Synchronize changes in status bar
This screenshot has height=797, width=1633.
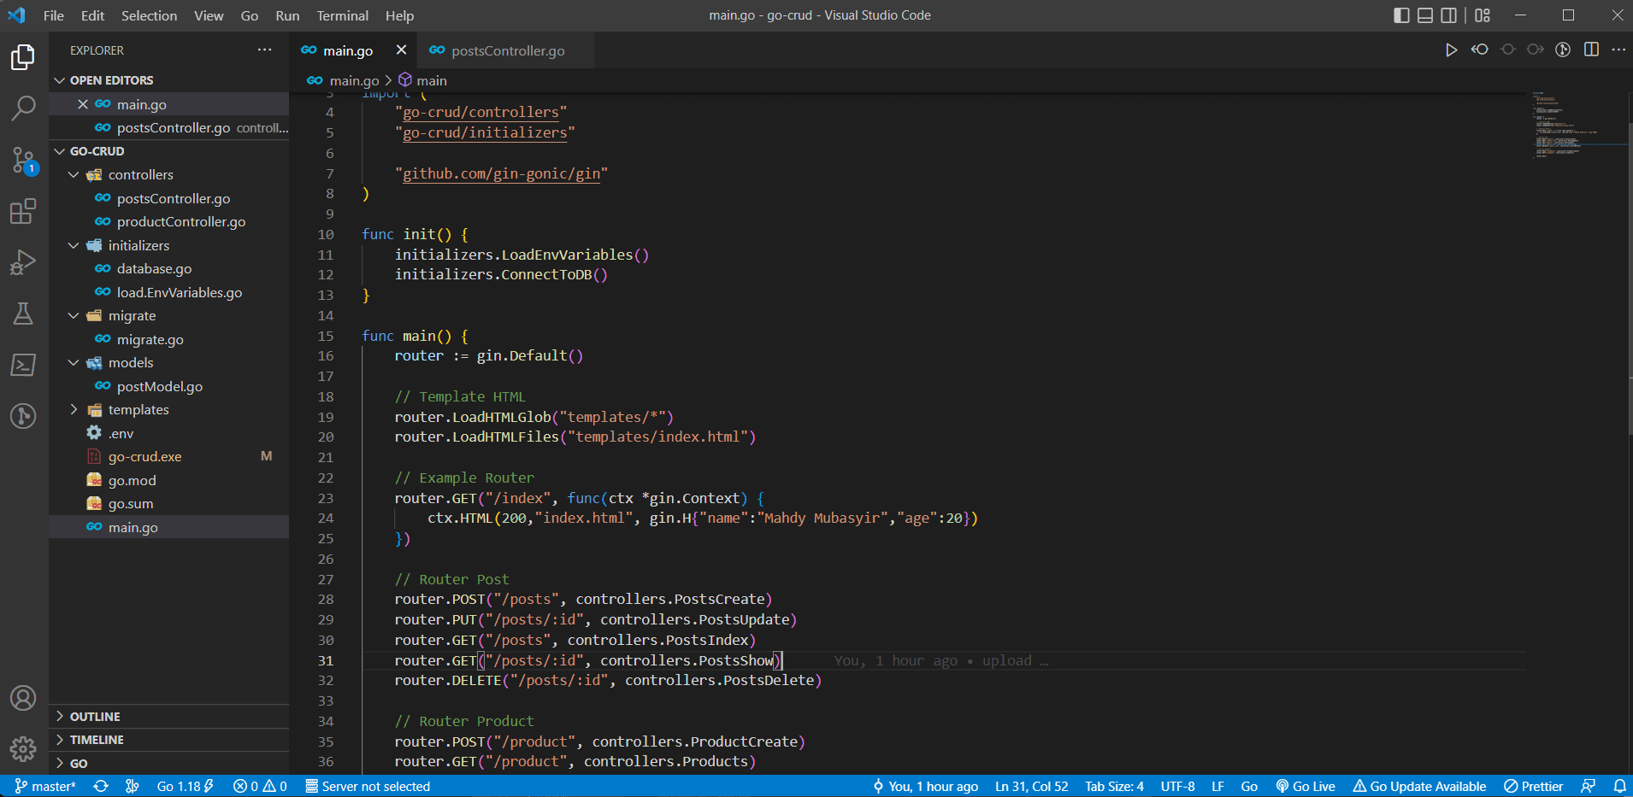pos(101,786)
